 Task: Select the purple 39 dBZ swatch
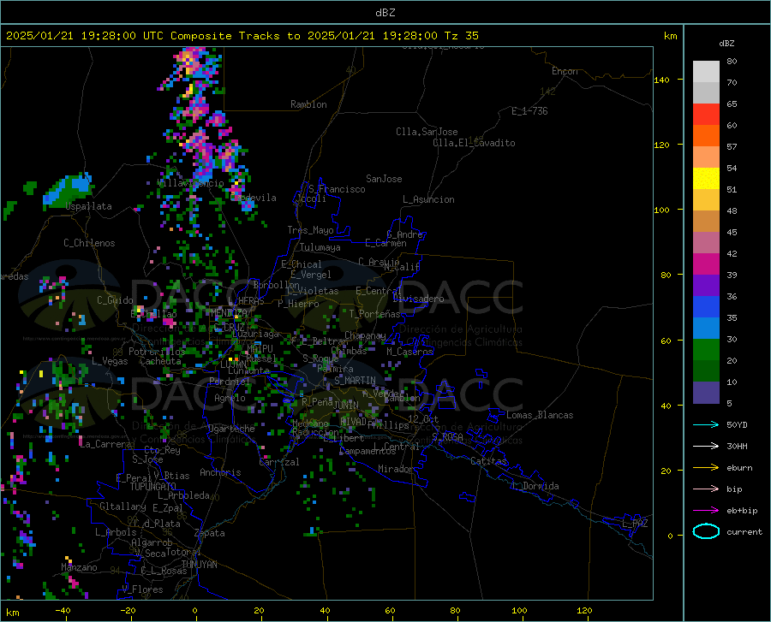tap(706, 286)
